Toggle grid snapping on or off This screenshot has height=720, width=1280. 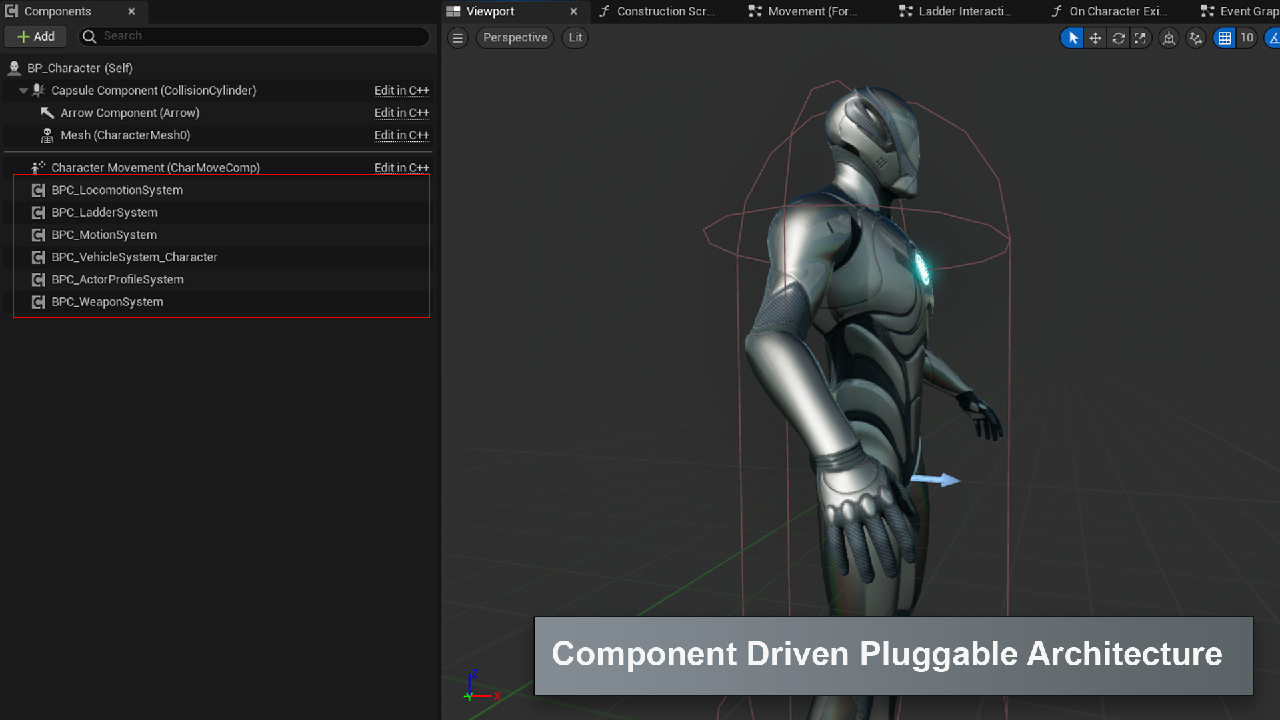1225,38
